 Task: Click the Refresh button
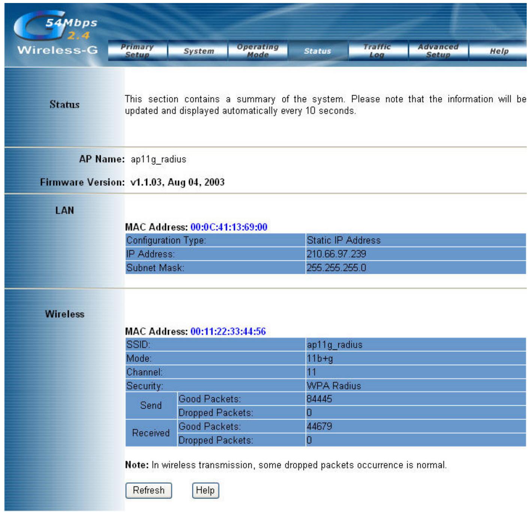coord(149,490)
